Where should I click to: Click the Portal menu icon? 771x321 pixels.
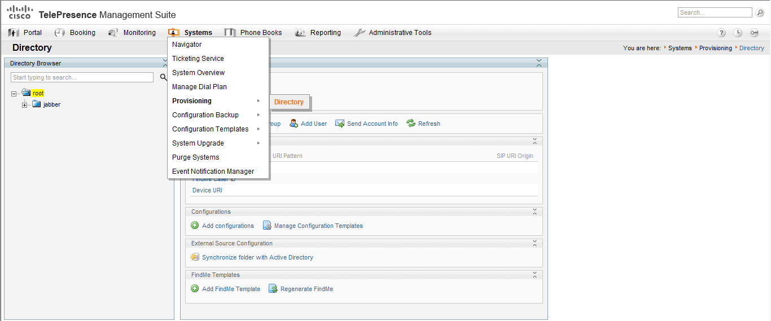[x=14, y=33]
